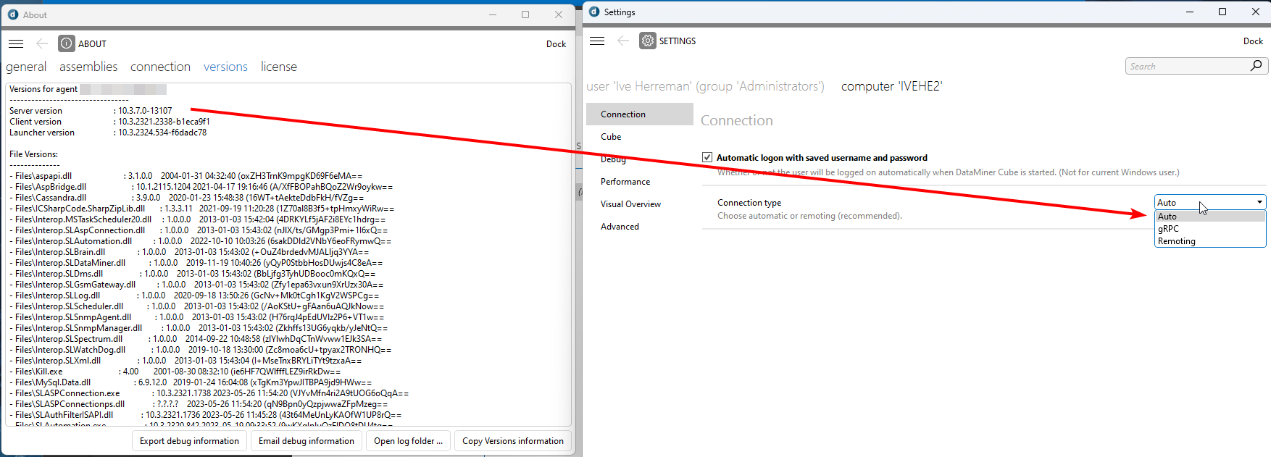Click the Launcher version value 10.3.2324.534-f6dadc78
1271x457 pixels.
pos(162,133)
